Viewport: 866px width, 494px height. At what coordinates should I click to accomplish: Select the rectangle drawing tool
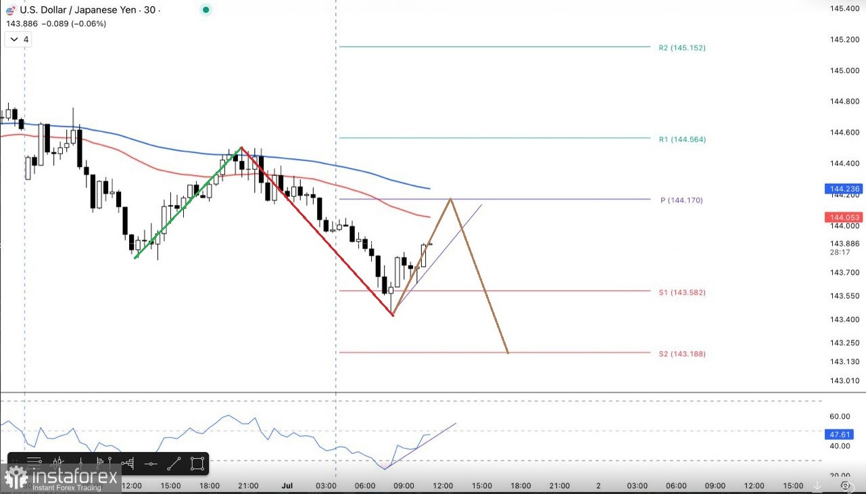[x=197, y=464]
